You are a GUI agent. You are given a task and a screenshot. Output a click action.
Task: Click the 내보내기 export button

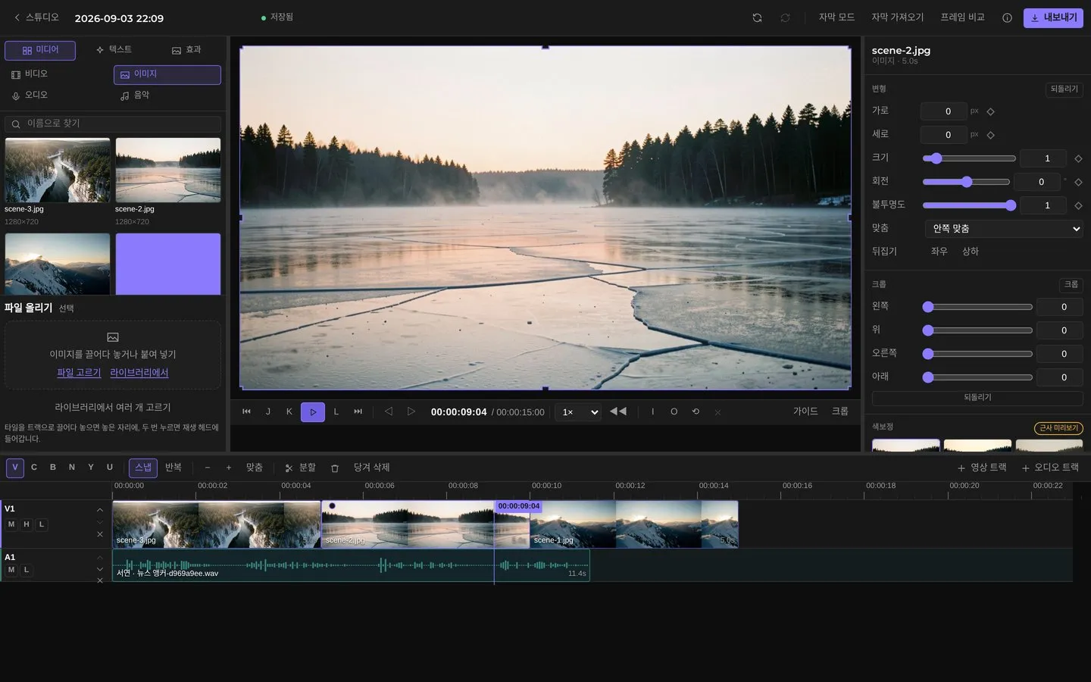(x=1053, y=17)
